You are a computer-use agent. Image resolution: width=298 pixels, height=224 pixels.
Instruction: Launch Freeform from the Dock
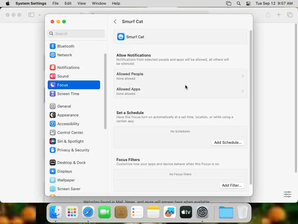(x=170, y=212)
